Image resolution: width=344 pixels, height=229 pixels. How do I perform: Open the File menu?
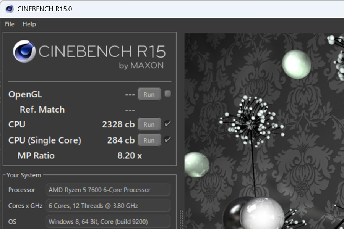[x=10, y=24]
